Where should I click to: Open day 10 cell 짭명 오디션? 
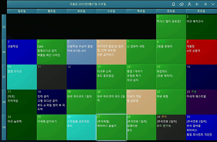pyautogui.click(x=22, y=77)
